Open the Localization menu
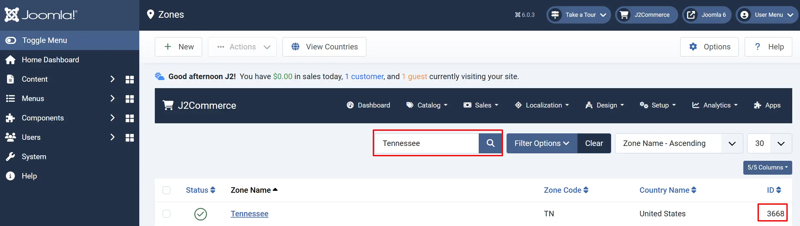The height and width of the screenshot is (226, 800). click(x=542, y=105)
